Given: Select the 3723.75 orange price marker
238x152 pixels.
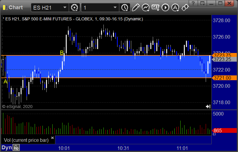Looking at the screenshot, I should (x=224, y=55).
